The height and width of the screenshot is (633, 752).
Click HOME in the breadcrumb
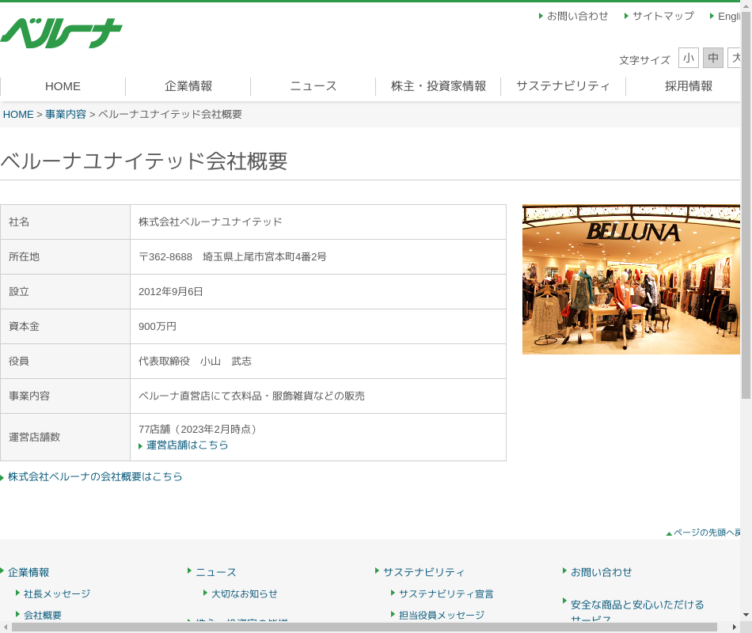18,114
